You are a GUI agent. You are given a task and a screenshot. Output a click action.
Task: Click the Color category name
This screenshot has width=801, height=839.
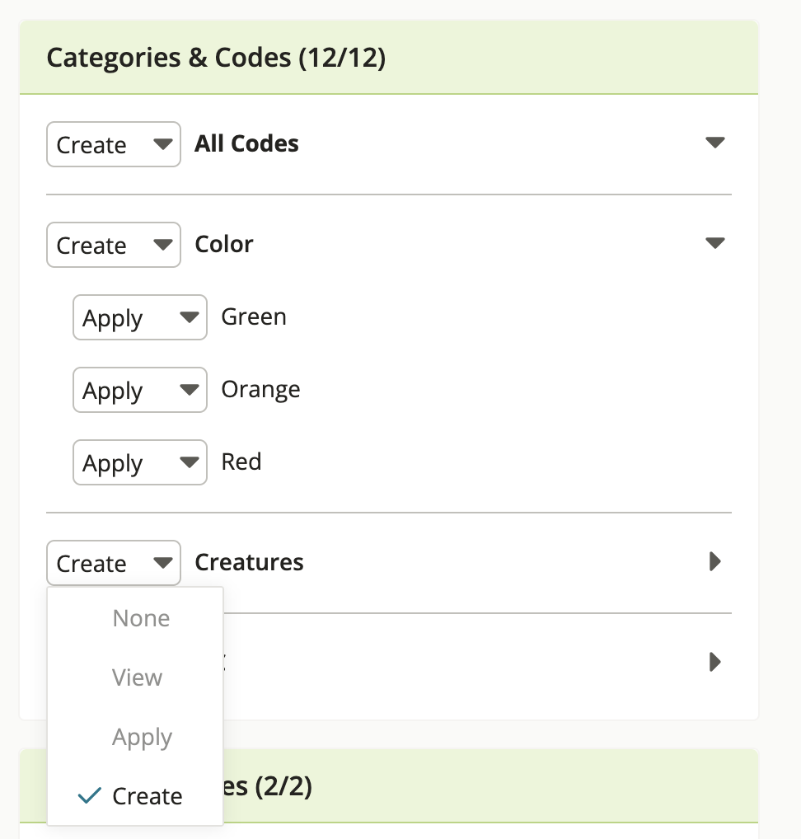224,244
